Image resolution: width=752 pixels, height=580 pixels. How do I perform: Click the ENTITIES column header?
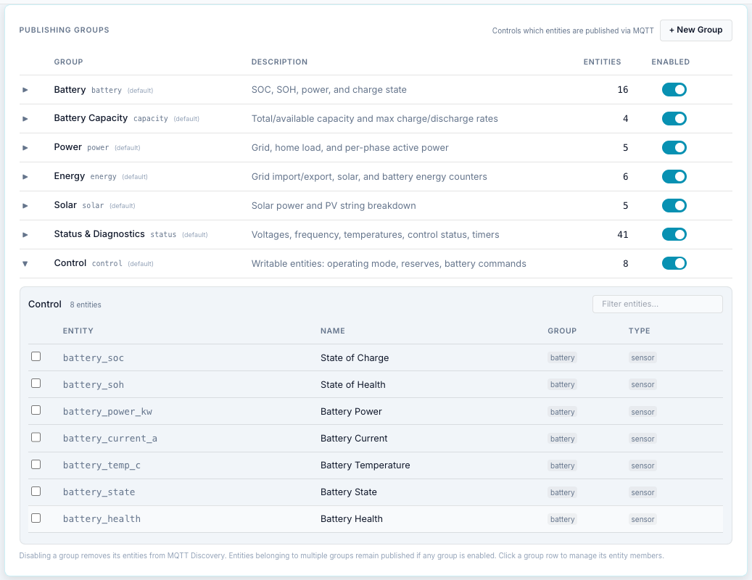click(x=602, y=62)
